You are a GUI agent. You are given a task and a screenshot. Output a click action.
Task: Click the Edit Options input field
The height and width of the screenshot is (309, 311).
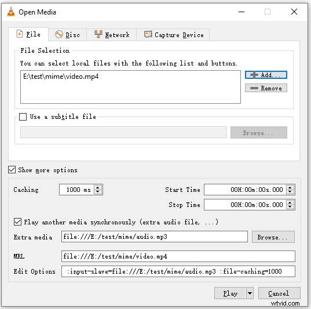178,271
